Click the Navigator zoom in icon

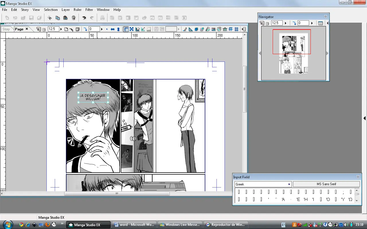[262, 23]
